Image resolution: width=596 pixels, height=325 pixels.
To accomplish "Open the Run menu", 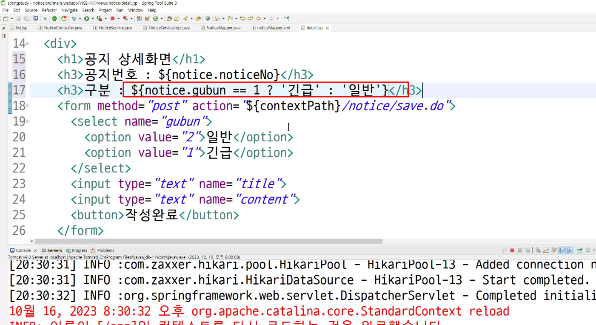I will tap(120, 10).
